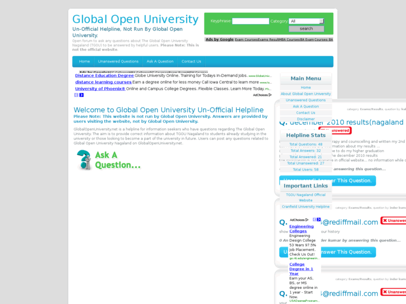This screenshot has height=304, width=406.
Task: Open Ask A Question in the blue navigation bar
Action: tap(160, 61)
